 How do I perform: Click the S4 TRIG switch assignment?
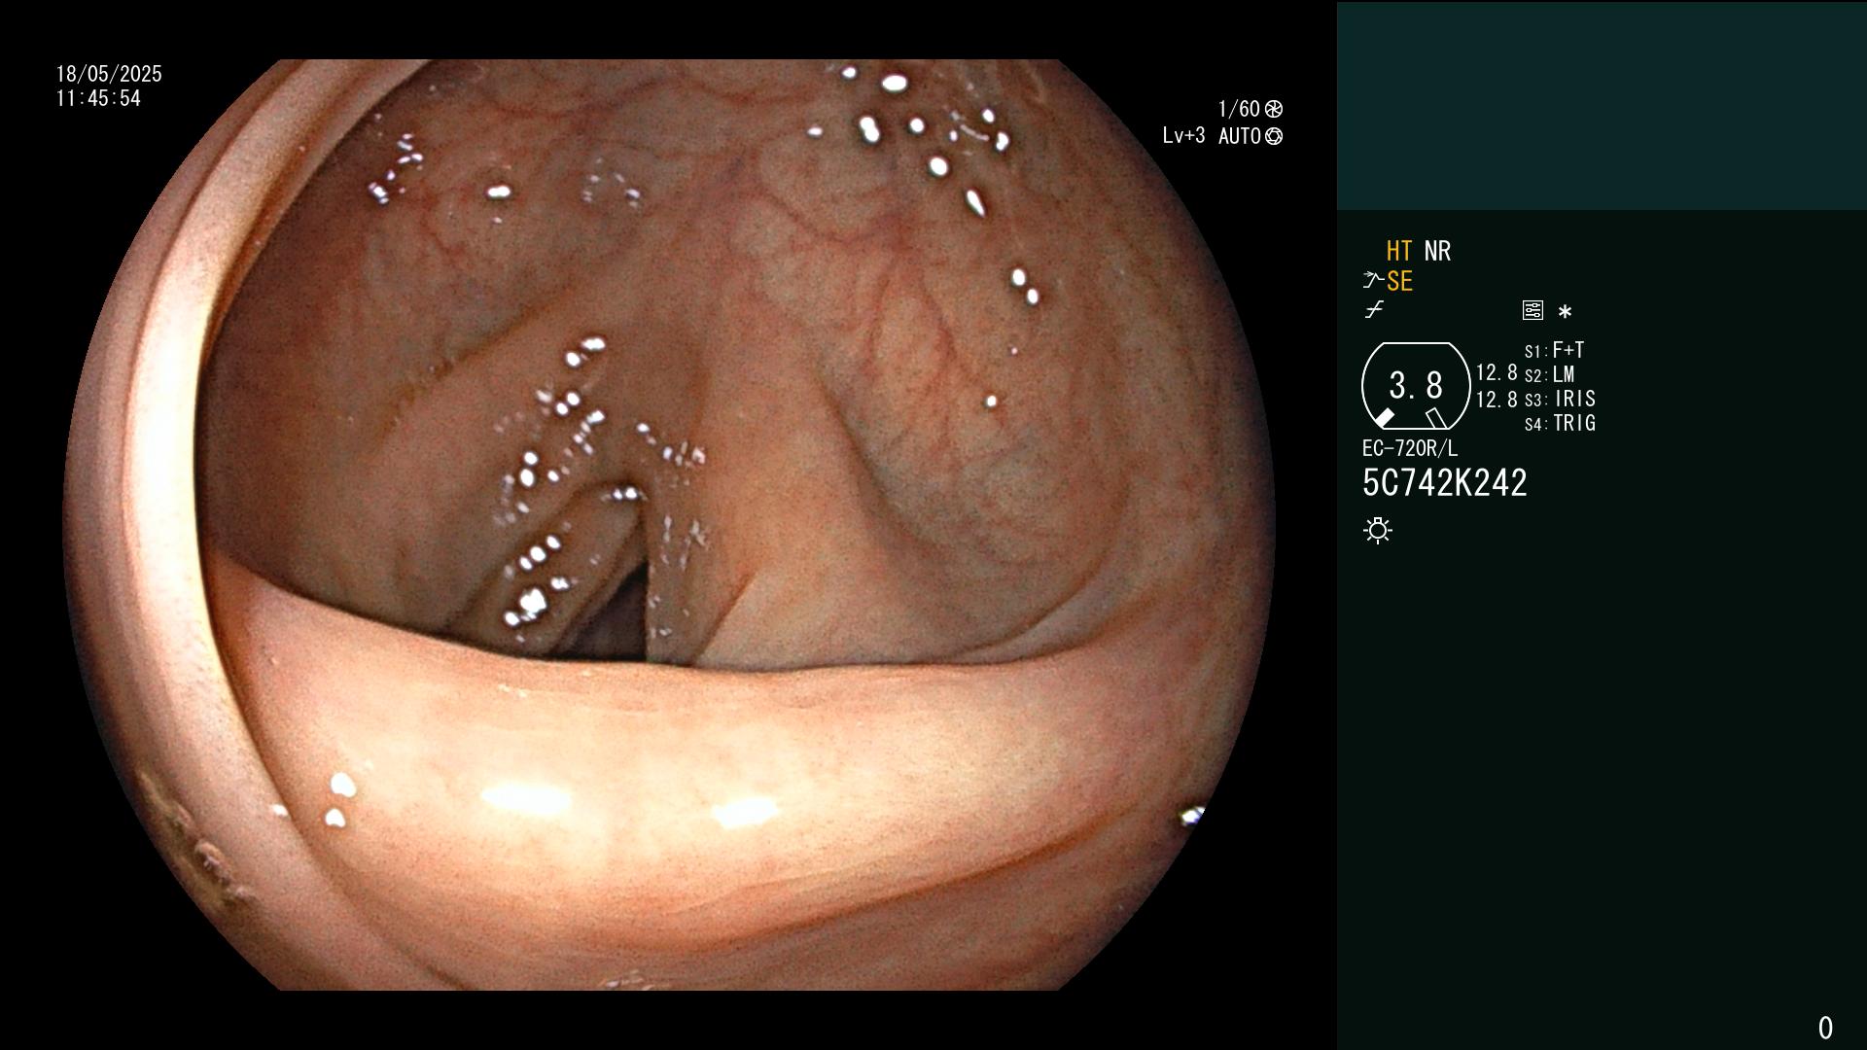pyautogui.click(x=1561, y=423)
